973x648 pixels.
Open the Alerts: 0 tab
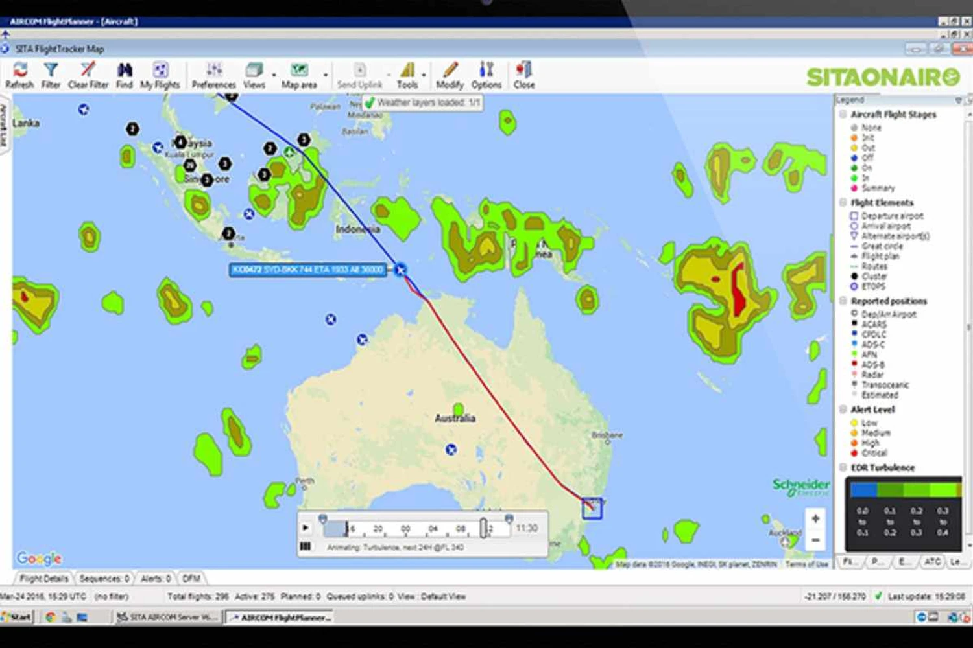click(x=156, y=578)
